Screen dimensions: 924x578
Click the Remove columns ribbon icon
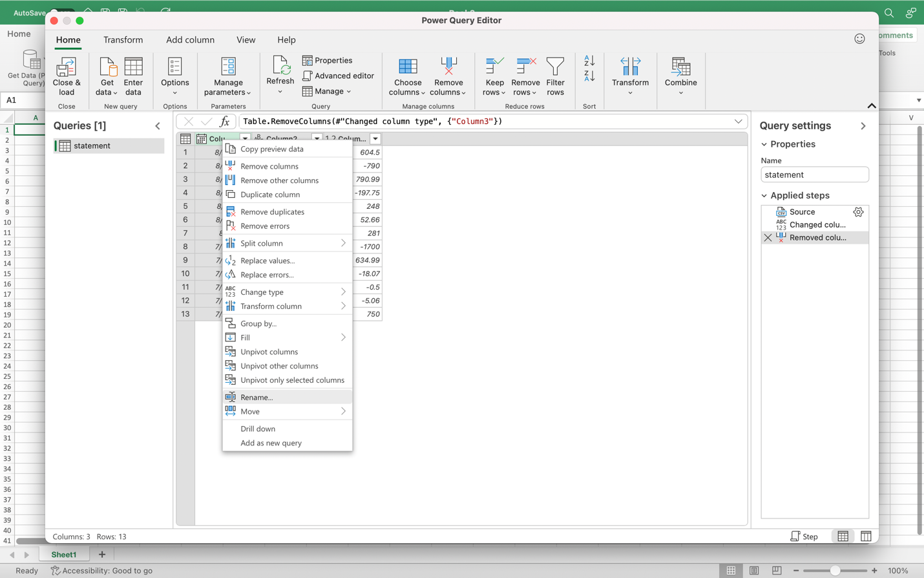pos(448,67)
